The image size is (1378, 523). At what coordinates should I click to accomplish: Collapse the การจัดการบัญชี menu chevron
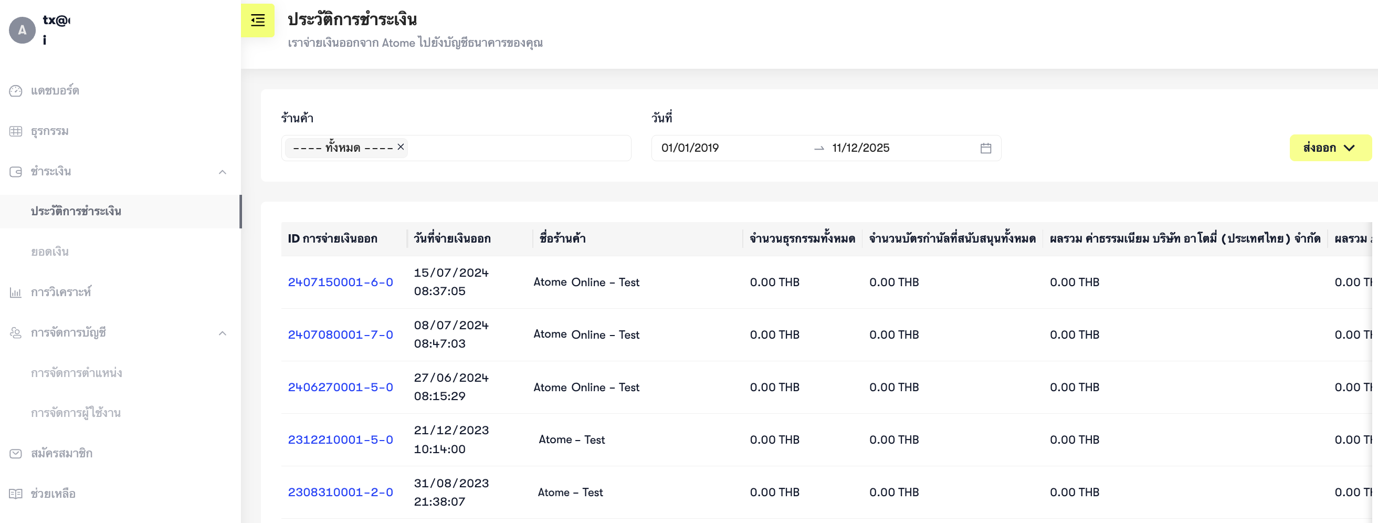click(223, 333)
